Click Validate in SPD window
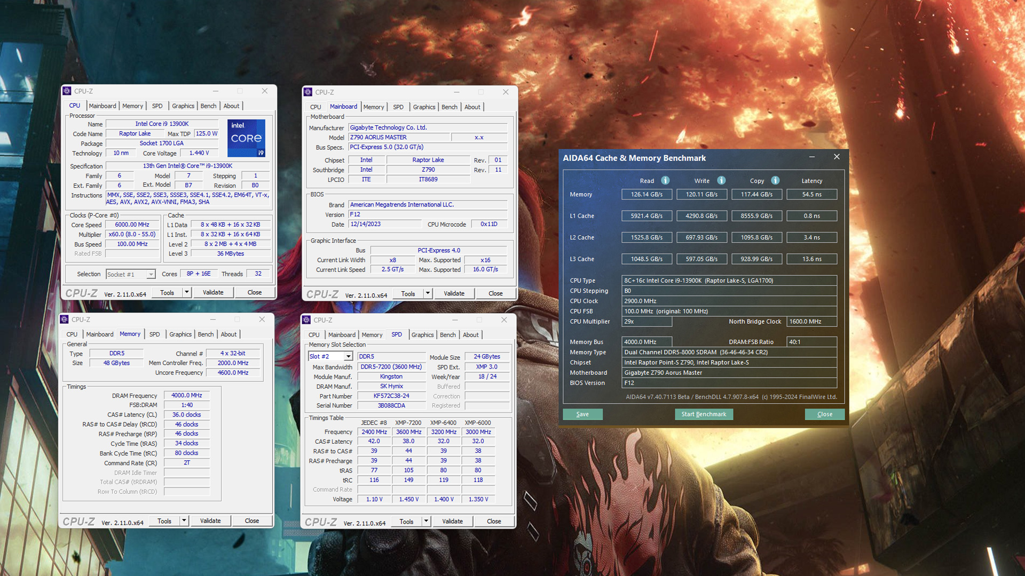The image size is (1025, 576). [452, 521]
